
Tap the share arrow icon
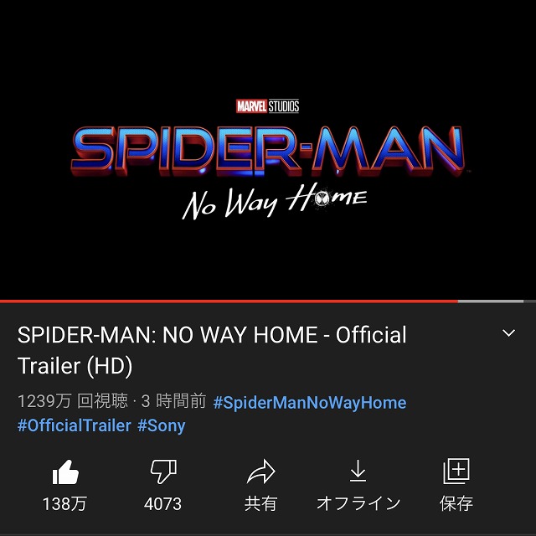click(260, 472)
